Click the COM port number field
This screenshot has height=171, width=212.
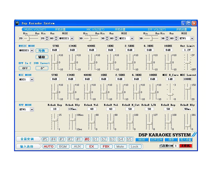176,146
